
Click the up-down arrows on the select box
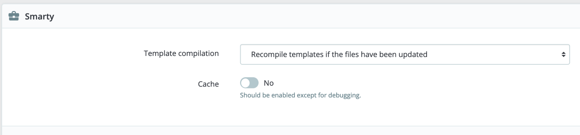point(563,54)
